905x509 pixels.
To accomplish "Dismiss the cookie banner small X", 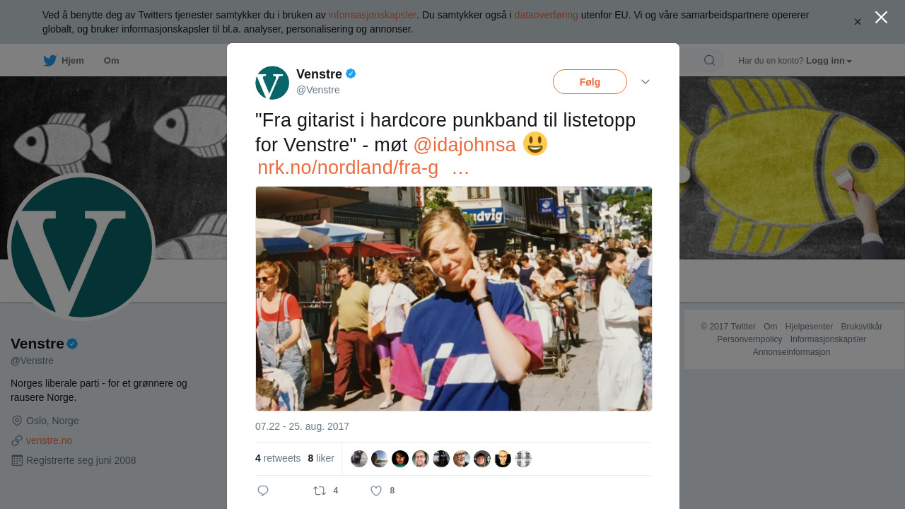I will 858,22.
